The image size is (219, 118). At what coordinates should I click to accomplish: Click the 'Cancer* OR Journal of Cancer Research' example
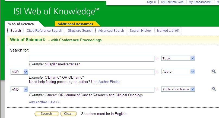click(x=94, y=95)
